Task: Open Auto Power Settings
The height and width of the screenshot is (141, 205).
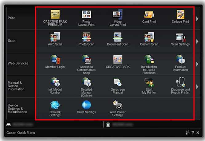Action: (x=118, y=105)
